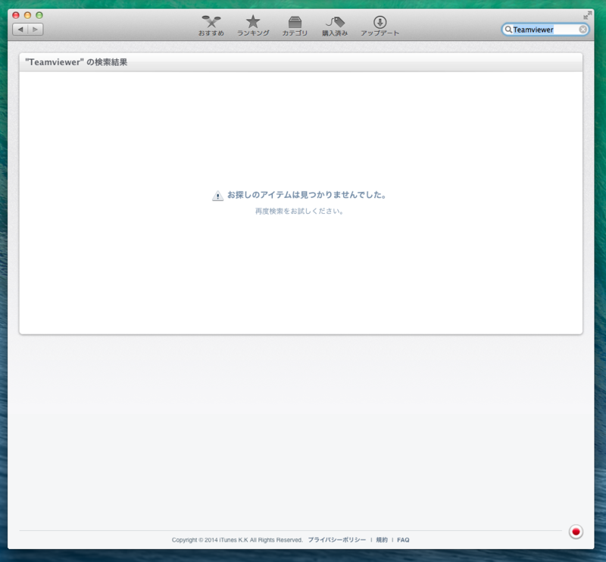
Task: Click the magnifying glass search icon
Action: coord(508,30)
